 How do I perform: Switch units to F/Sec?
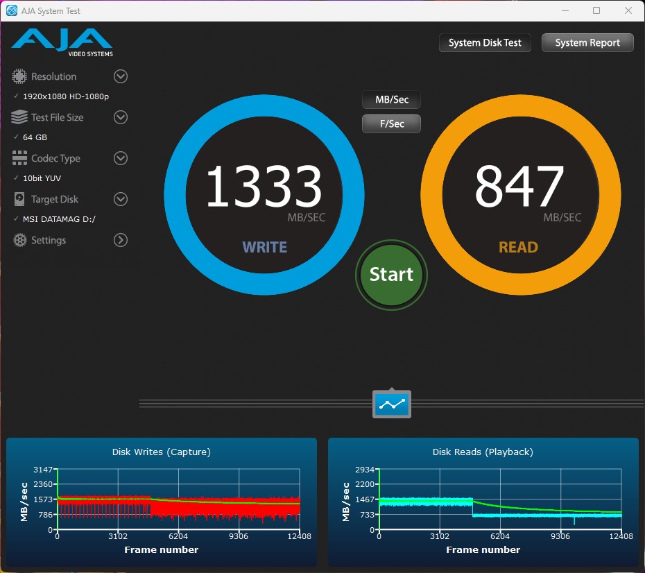click(391, 124)
